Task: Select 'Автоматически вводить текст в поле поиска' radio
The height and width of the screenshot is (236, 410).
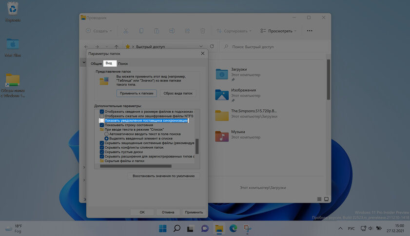Action: (x=106, y=134)
